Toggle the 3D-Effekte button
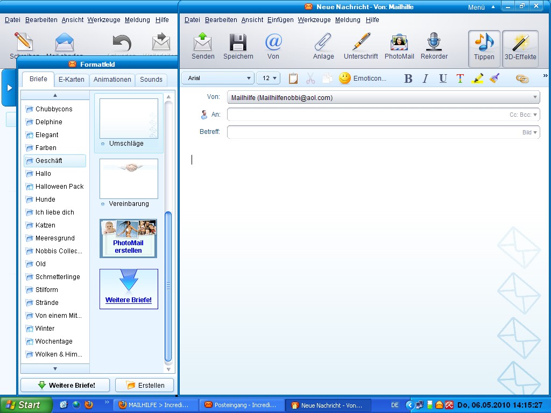The width and height of the screenshot is (551, 413). tap(520, 48)
